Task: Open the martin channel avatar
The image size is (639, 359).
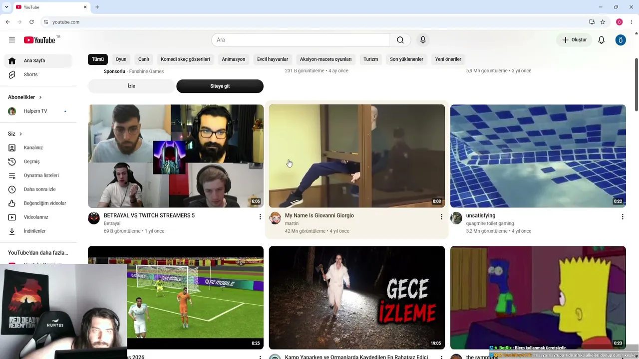Action: (275, 218)
